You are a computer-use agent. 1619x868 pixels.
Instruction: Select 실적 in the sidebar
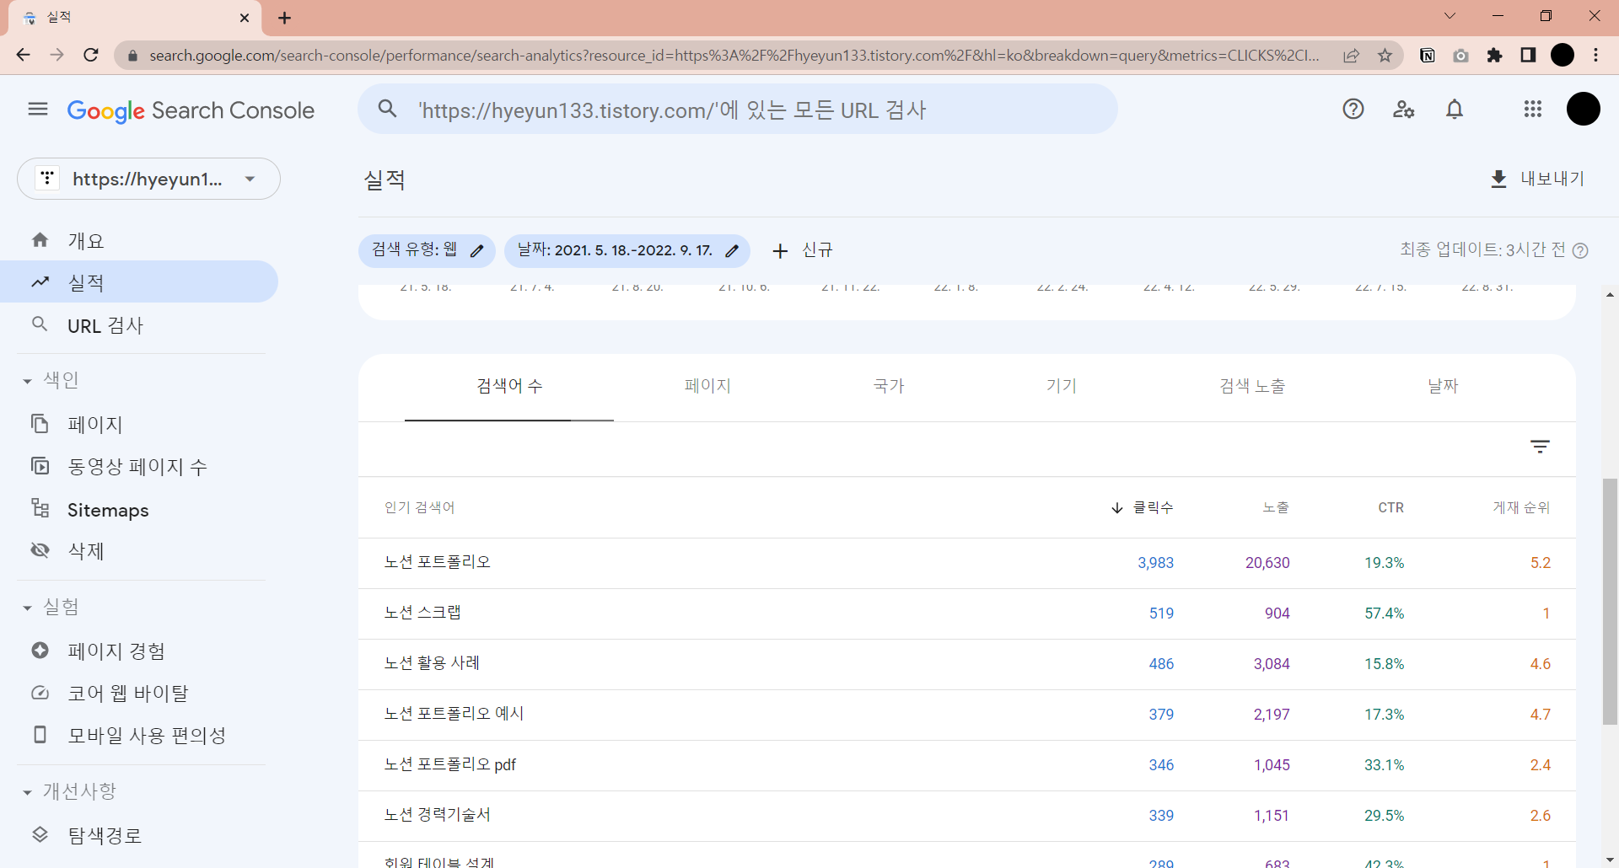pyautogui.click(x=139, y=282)
